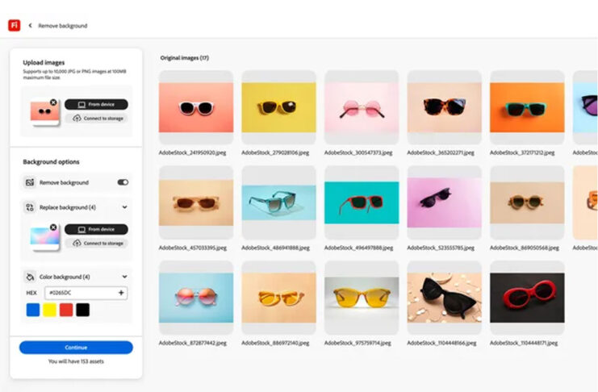Select image AdobeStock_457033395.jpeg thumbnail
Screen dimensions: 598x392
(196, 202)
